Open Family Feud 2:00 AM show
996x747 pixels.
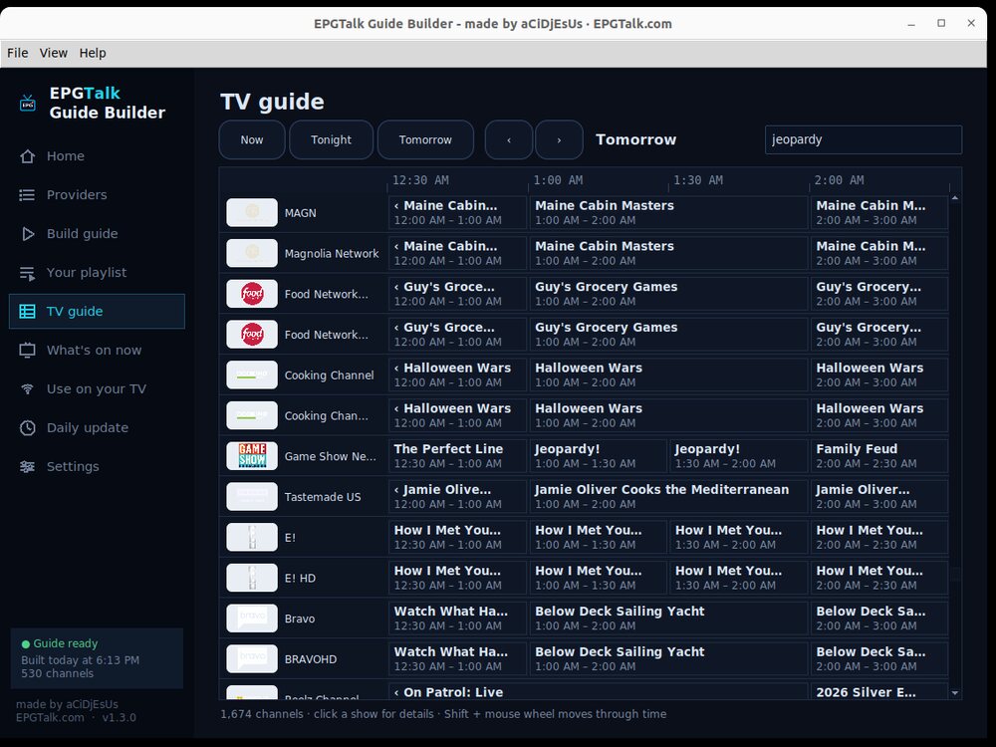click(879, 456)
